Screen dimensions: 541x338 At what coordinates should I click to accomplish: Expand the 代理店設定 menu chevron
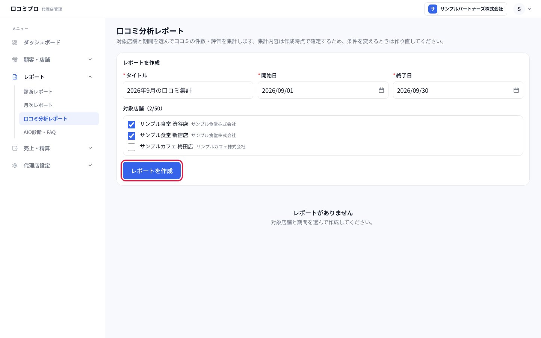point(90,165)
